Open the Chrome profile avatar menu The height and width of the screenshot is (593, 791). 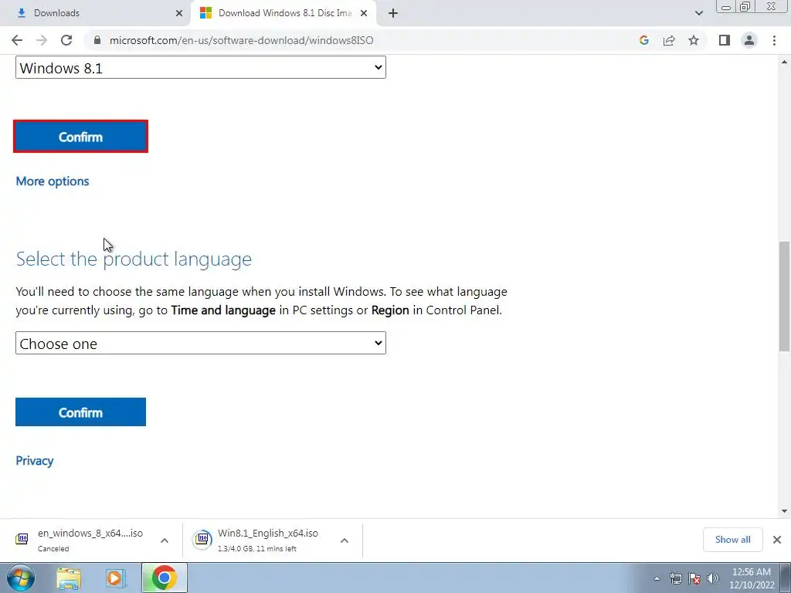click(x=749, y=40)
